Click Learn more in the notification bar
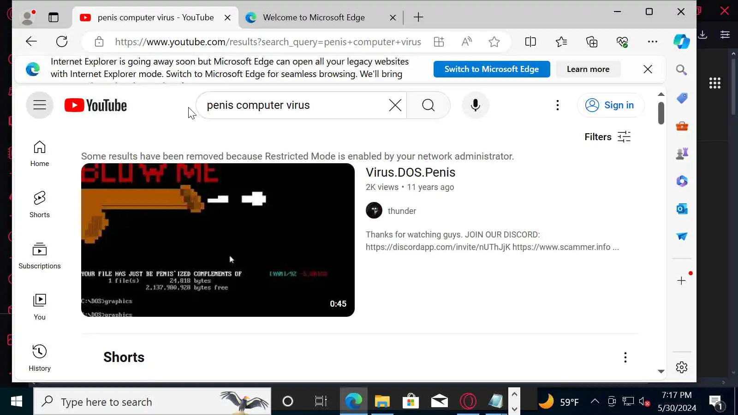This screenshot has width=738, height=415. click(x=588, y=69)
